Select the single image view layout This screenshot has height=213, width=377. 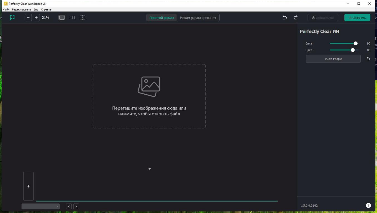62,17
